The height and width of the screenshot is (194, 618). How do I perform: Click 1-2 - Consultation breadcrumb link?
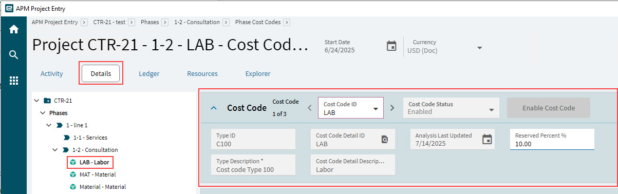coord(197,22)
